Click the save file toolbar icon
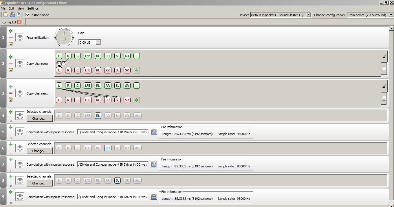This screenshot has width=394, height=207. tap(19, 15)
